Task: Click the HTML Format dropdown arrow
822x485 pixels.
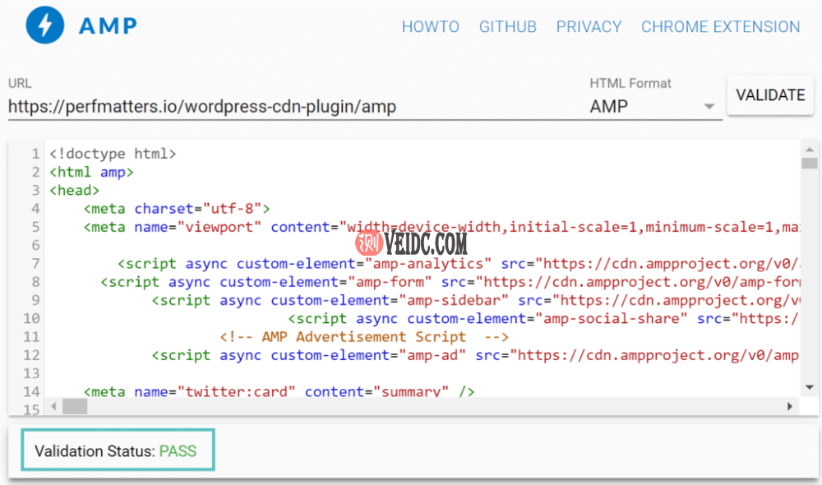Action: pos(709,107)
